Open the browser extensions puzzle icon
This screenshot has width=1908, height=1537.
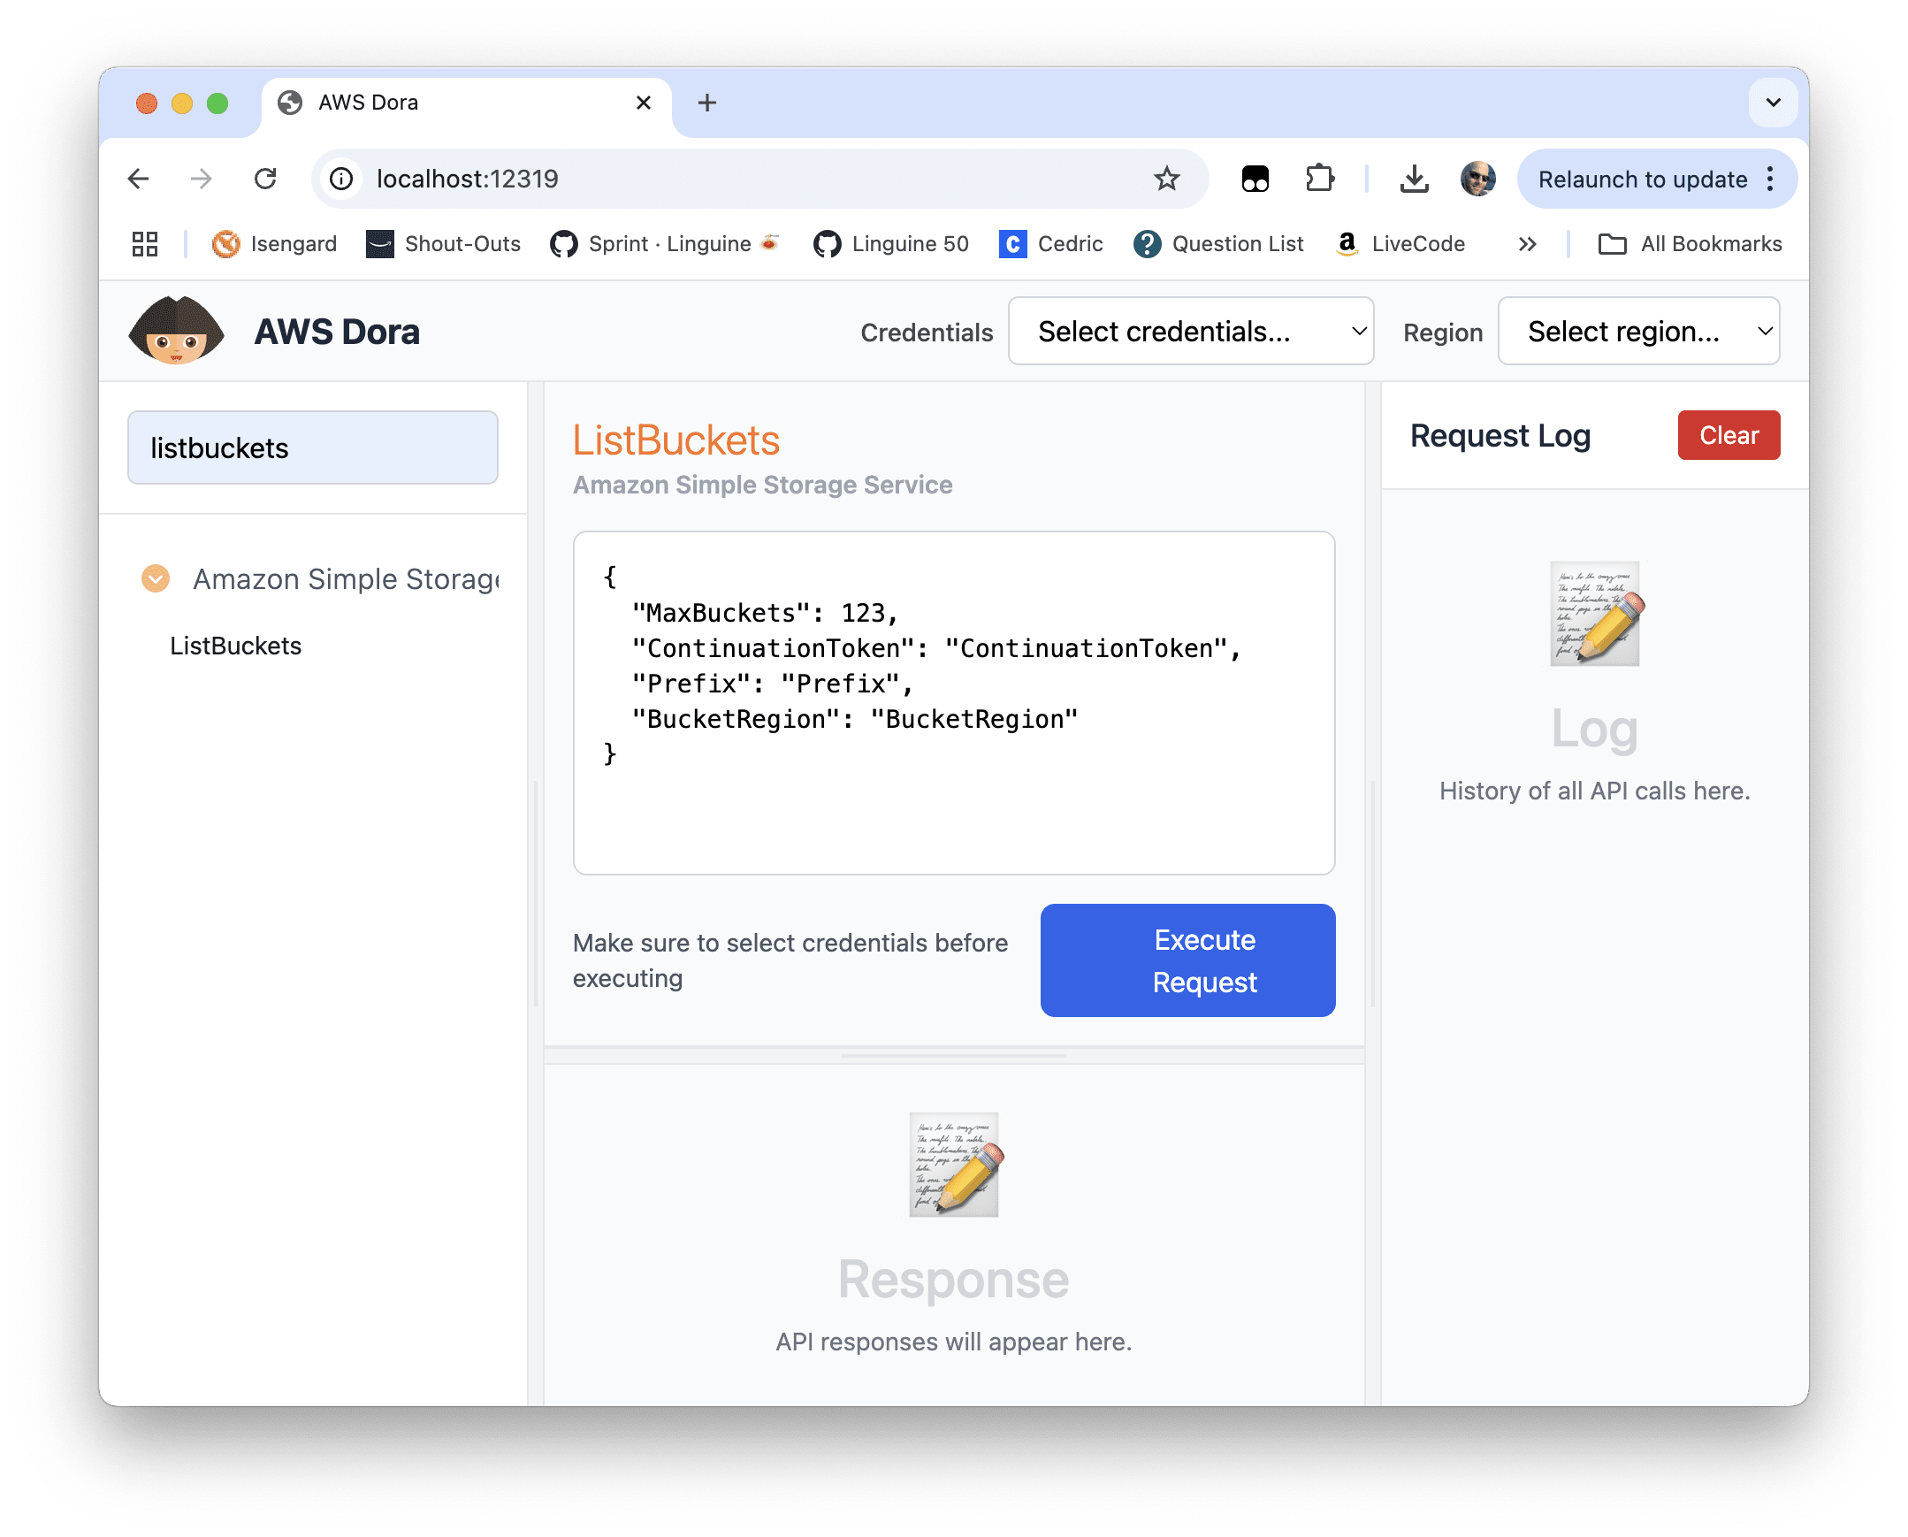tap(1320, 179)
